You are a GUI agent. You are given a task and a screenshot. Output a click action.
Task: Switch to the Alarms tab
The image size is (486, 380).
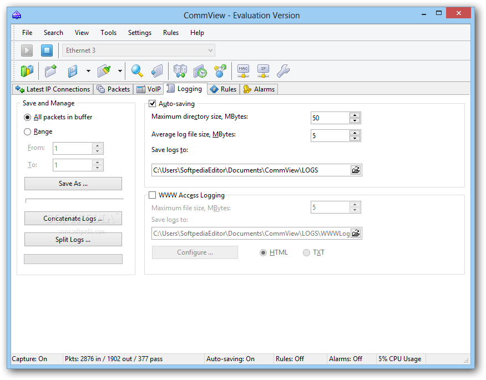click(x=259, y=89)
